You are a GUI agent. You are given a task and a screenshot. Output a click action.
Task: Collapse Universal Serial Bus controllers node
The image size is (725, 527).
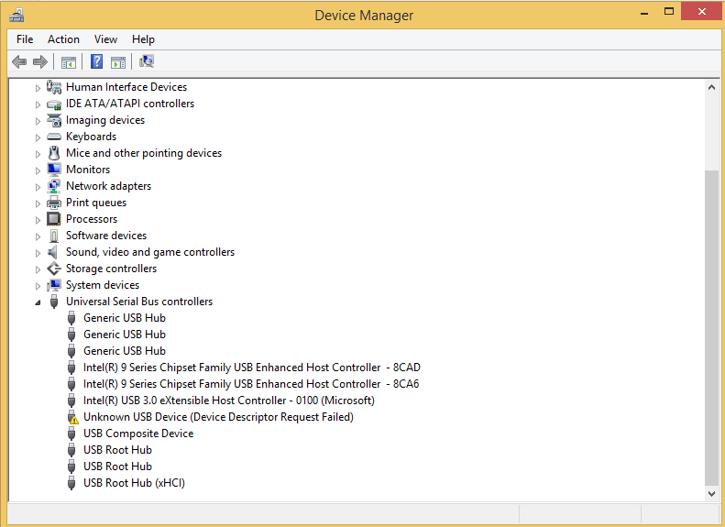(38, 302)
